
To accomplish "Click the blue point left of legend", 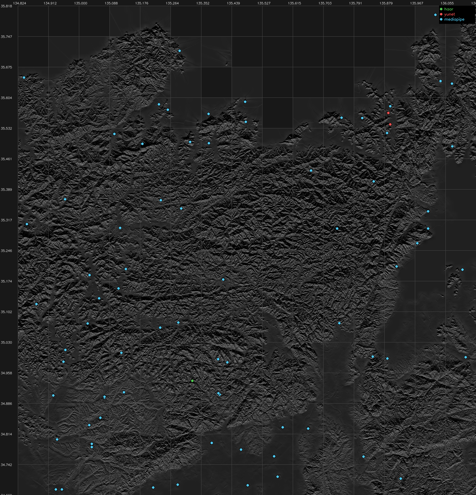I will click(x=435, y=15).
